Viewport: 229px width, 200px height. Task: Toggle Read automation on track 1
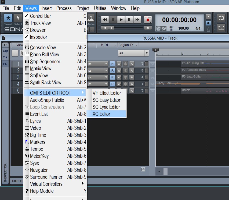[112, 64]
